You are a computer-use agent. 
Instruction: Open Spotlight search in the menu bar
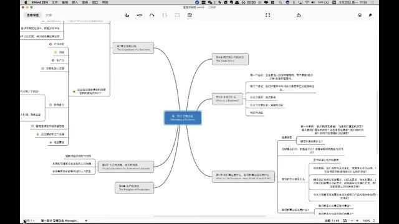click(x=280, y=2)
